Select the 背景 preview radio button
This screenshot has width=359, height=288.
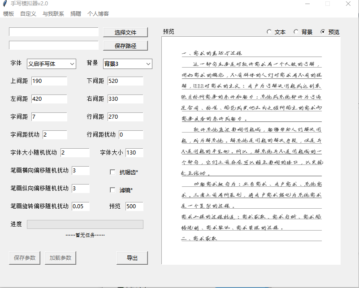296,32
